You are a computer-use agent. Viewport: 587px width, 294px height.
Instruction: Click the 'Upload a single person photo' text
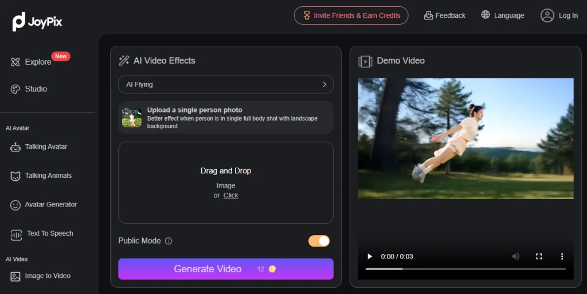point(195,110)
